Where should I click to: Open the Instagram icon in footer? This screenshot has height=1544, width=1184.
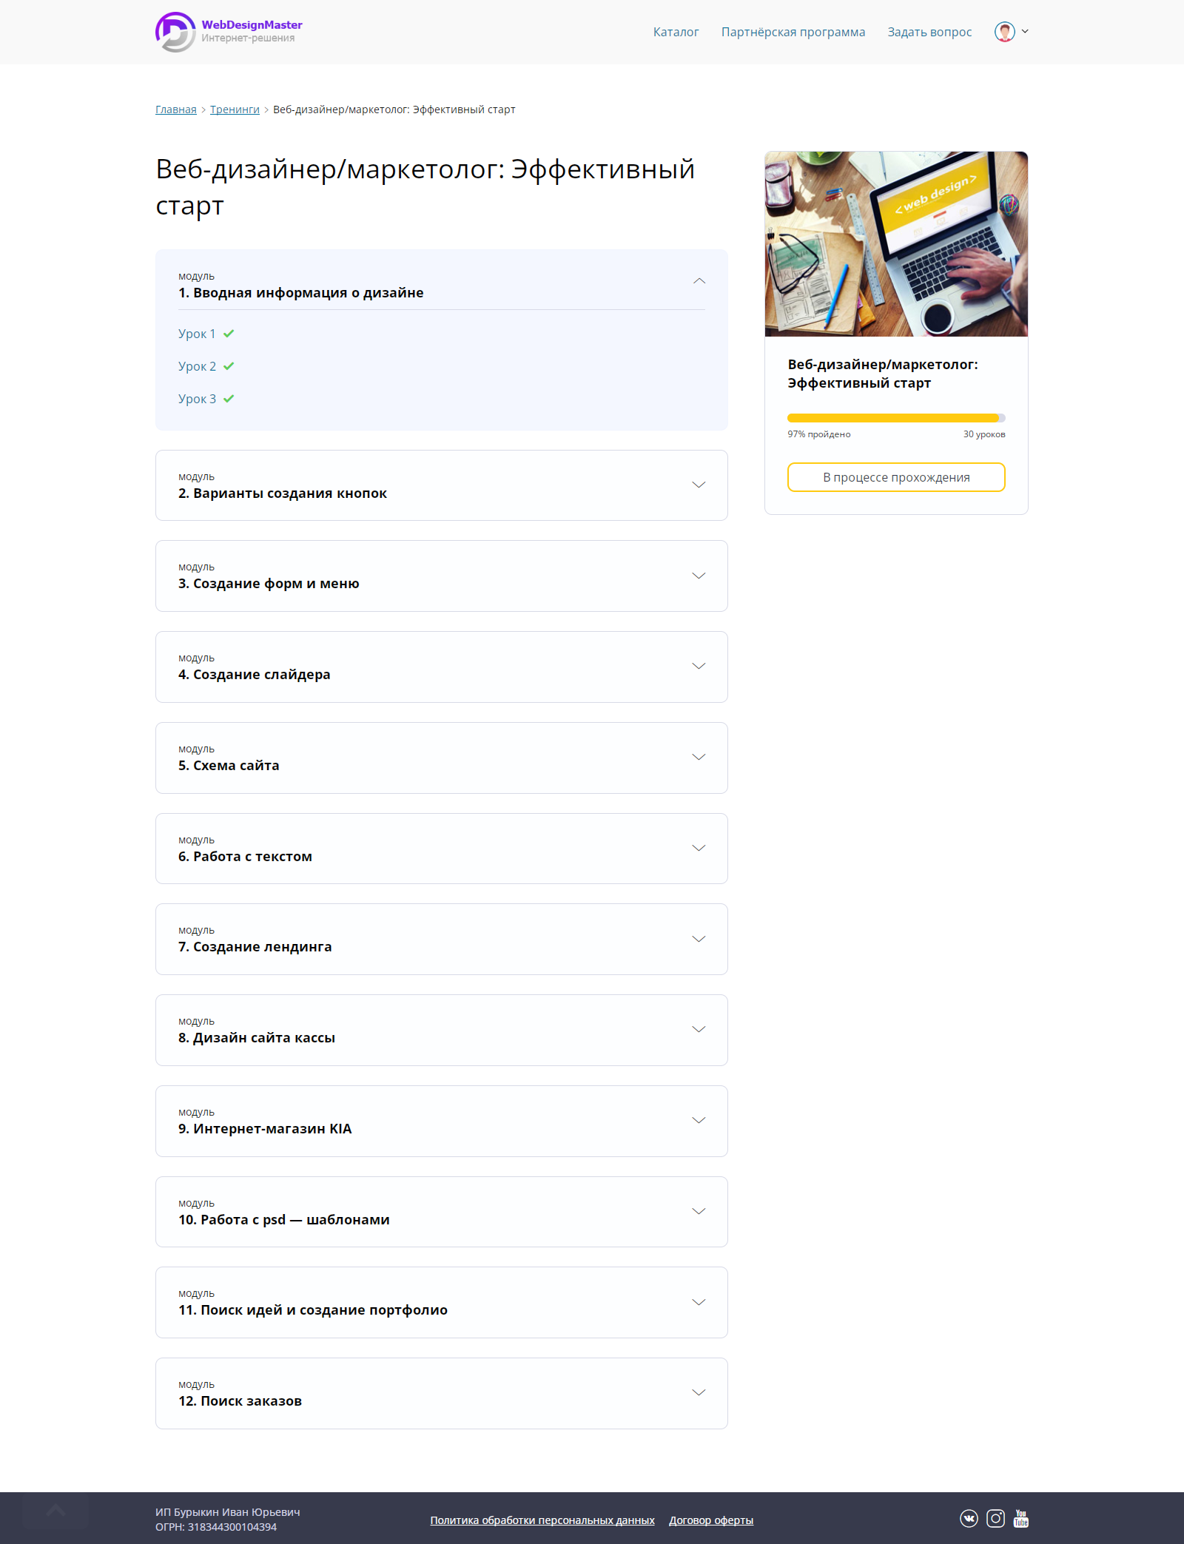tap(996, 1519)
